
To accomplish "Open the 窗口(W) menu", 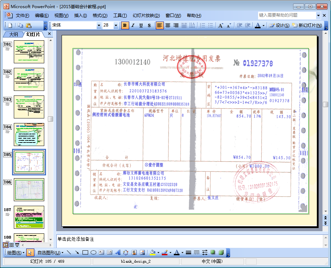I will 173,16.
